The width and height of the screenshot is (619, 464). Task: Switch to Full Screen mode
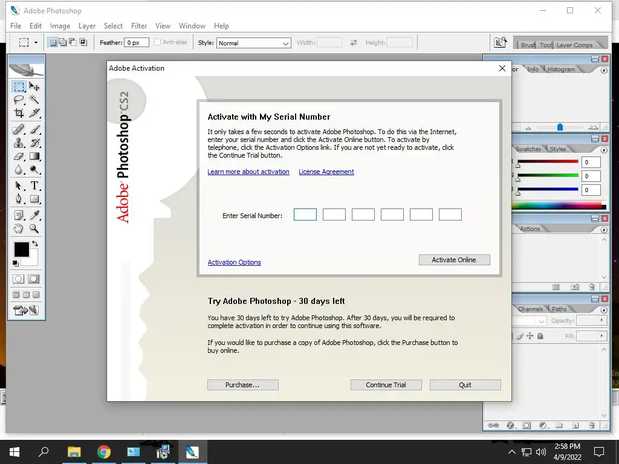pyautogui.click(x=36, y=295)
